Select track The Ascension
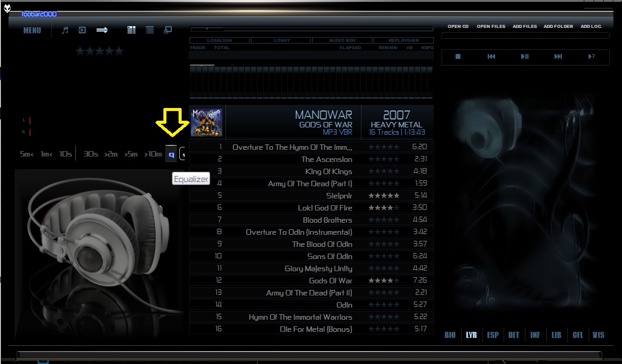 (x=312, y=159)
